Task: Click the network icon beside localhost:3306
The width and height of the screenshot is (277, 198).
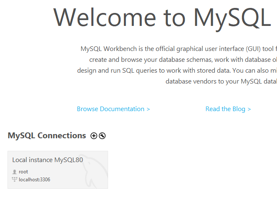Action: pos(15,179)
